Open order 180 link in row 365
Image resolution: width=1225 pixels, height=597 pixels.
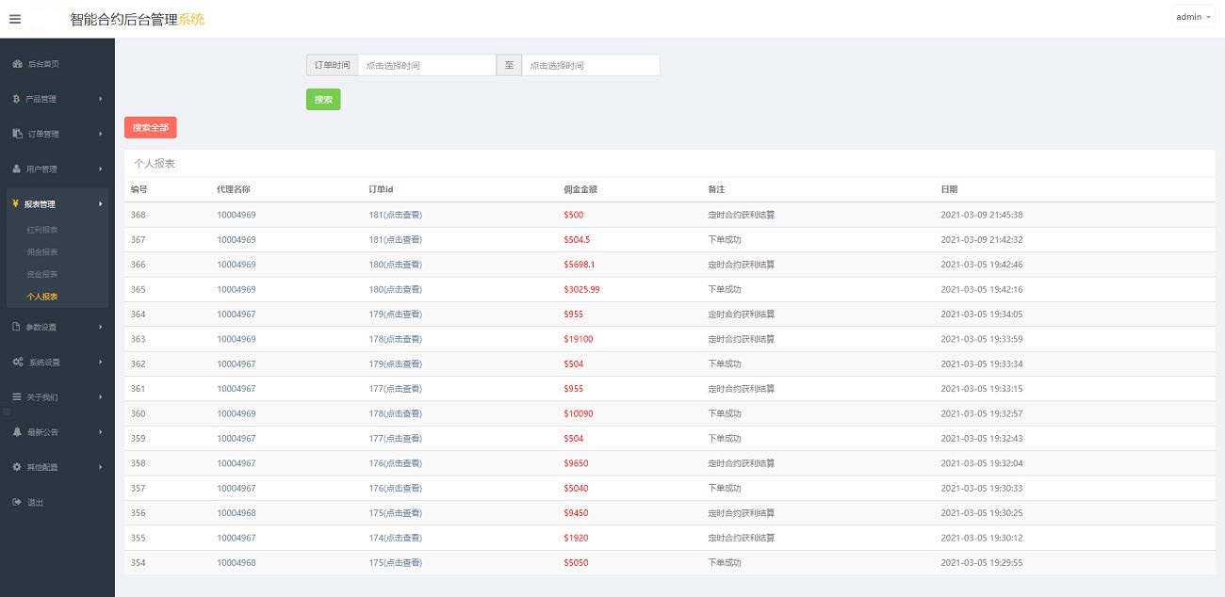point(395,289)
